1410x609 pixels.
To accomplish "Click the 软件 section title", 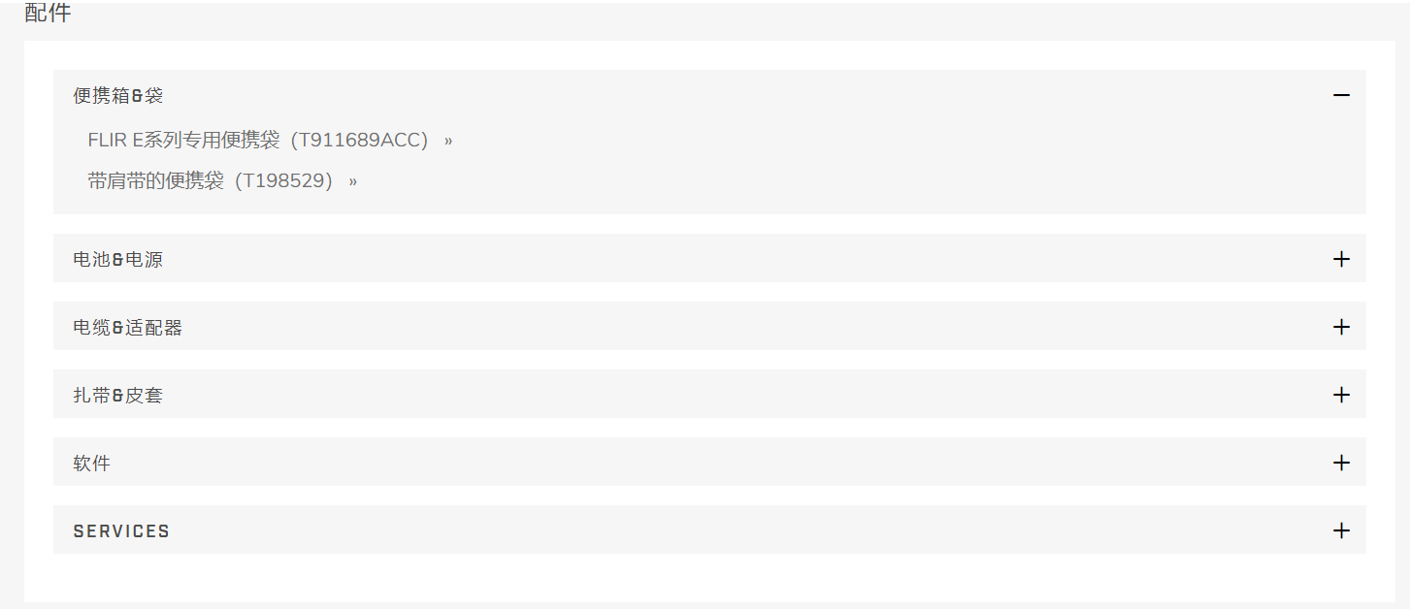I will pyautogui.click(x=92, y=464).
